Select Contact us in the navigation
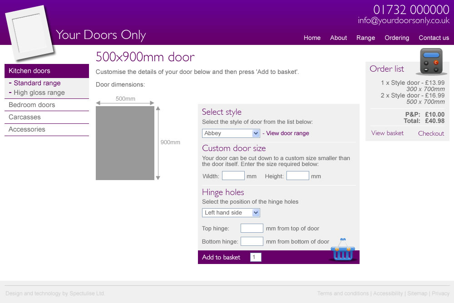This screenshot has width=454, height=303. click(x=434, y=38)
